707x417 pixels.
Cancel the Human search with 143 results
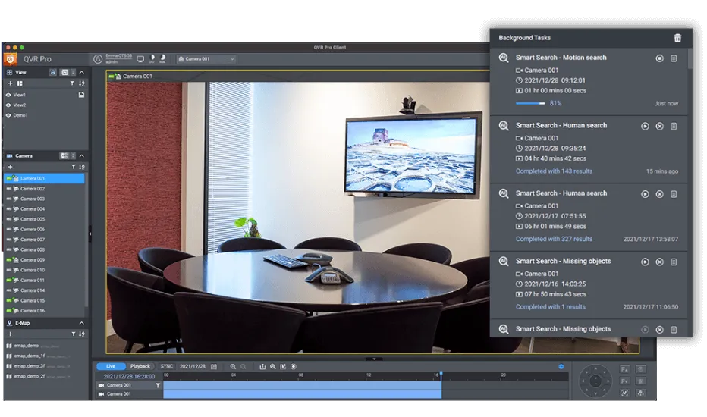pos(659,126)
